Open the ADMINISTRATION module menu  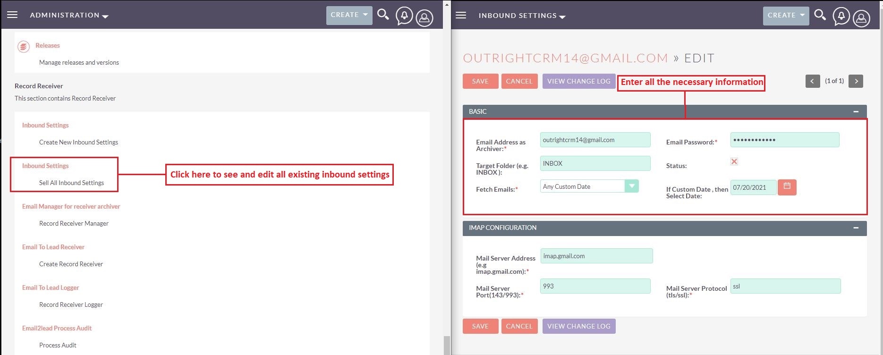pos(69,15)
